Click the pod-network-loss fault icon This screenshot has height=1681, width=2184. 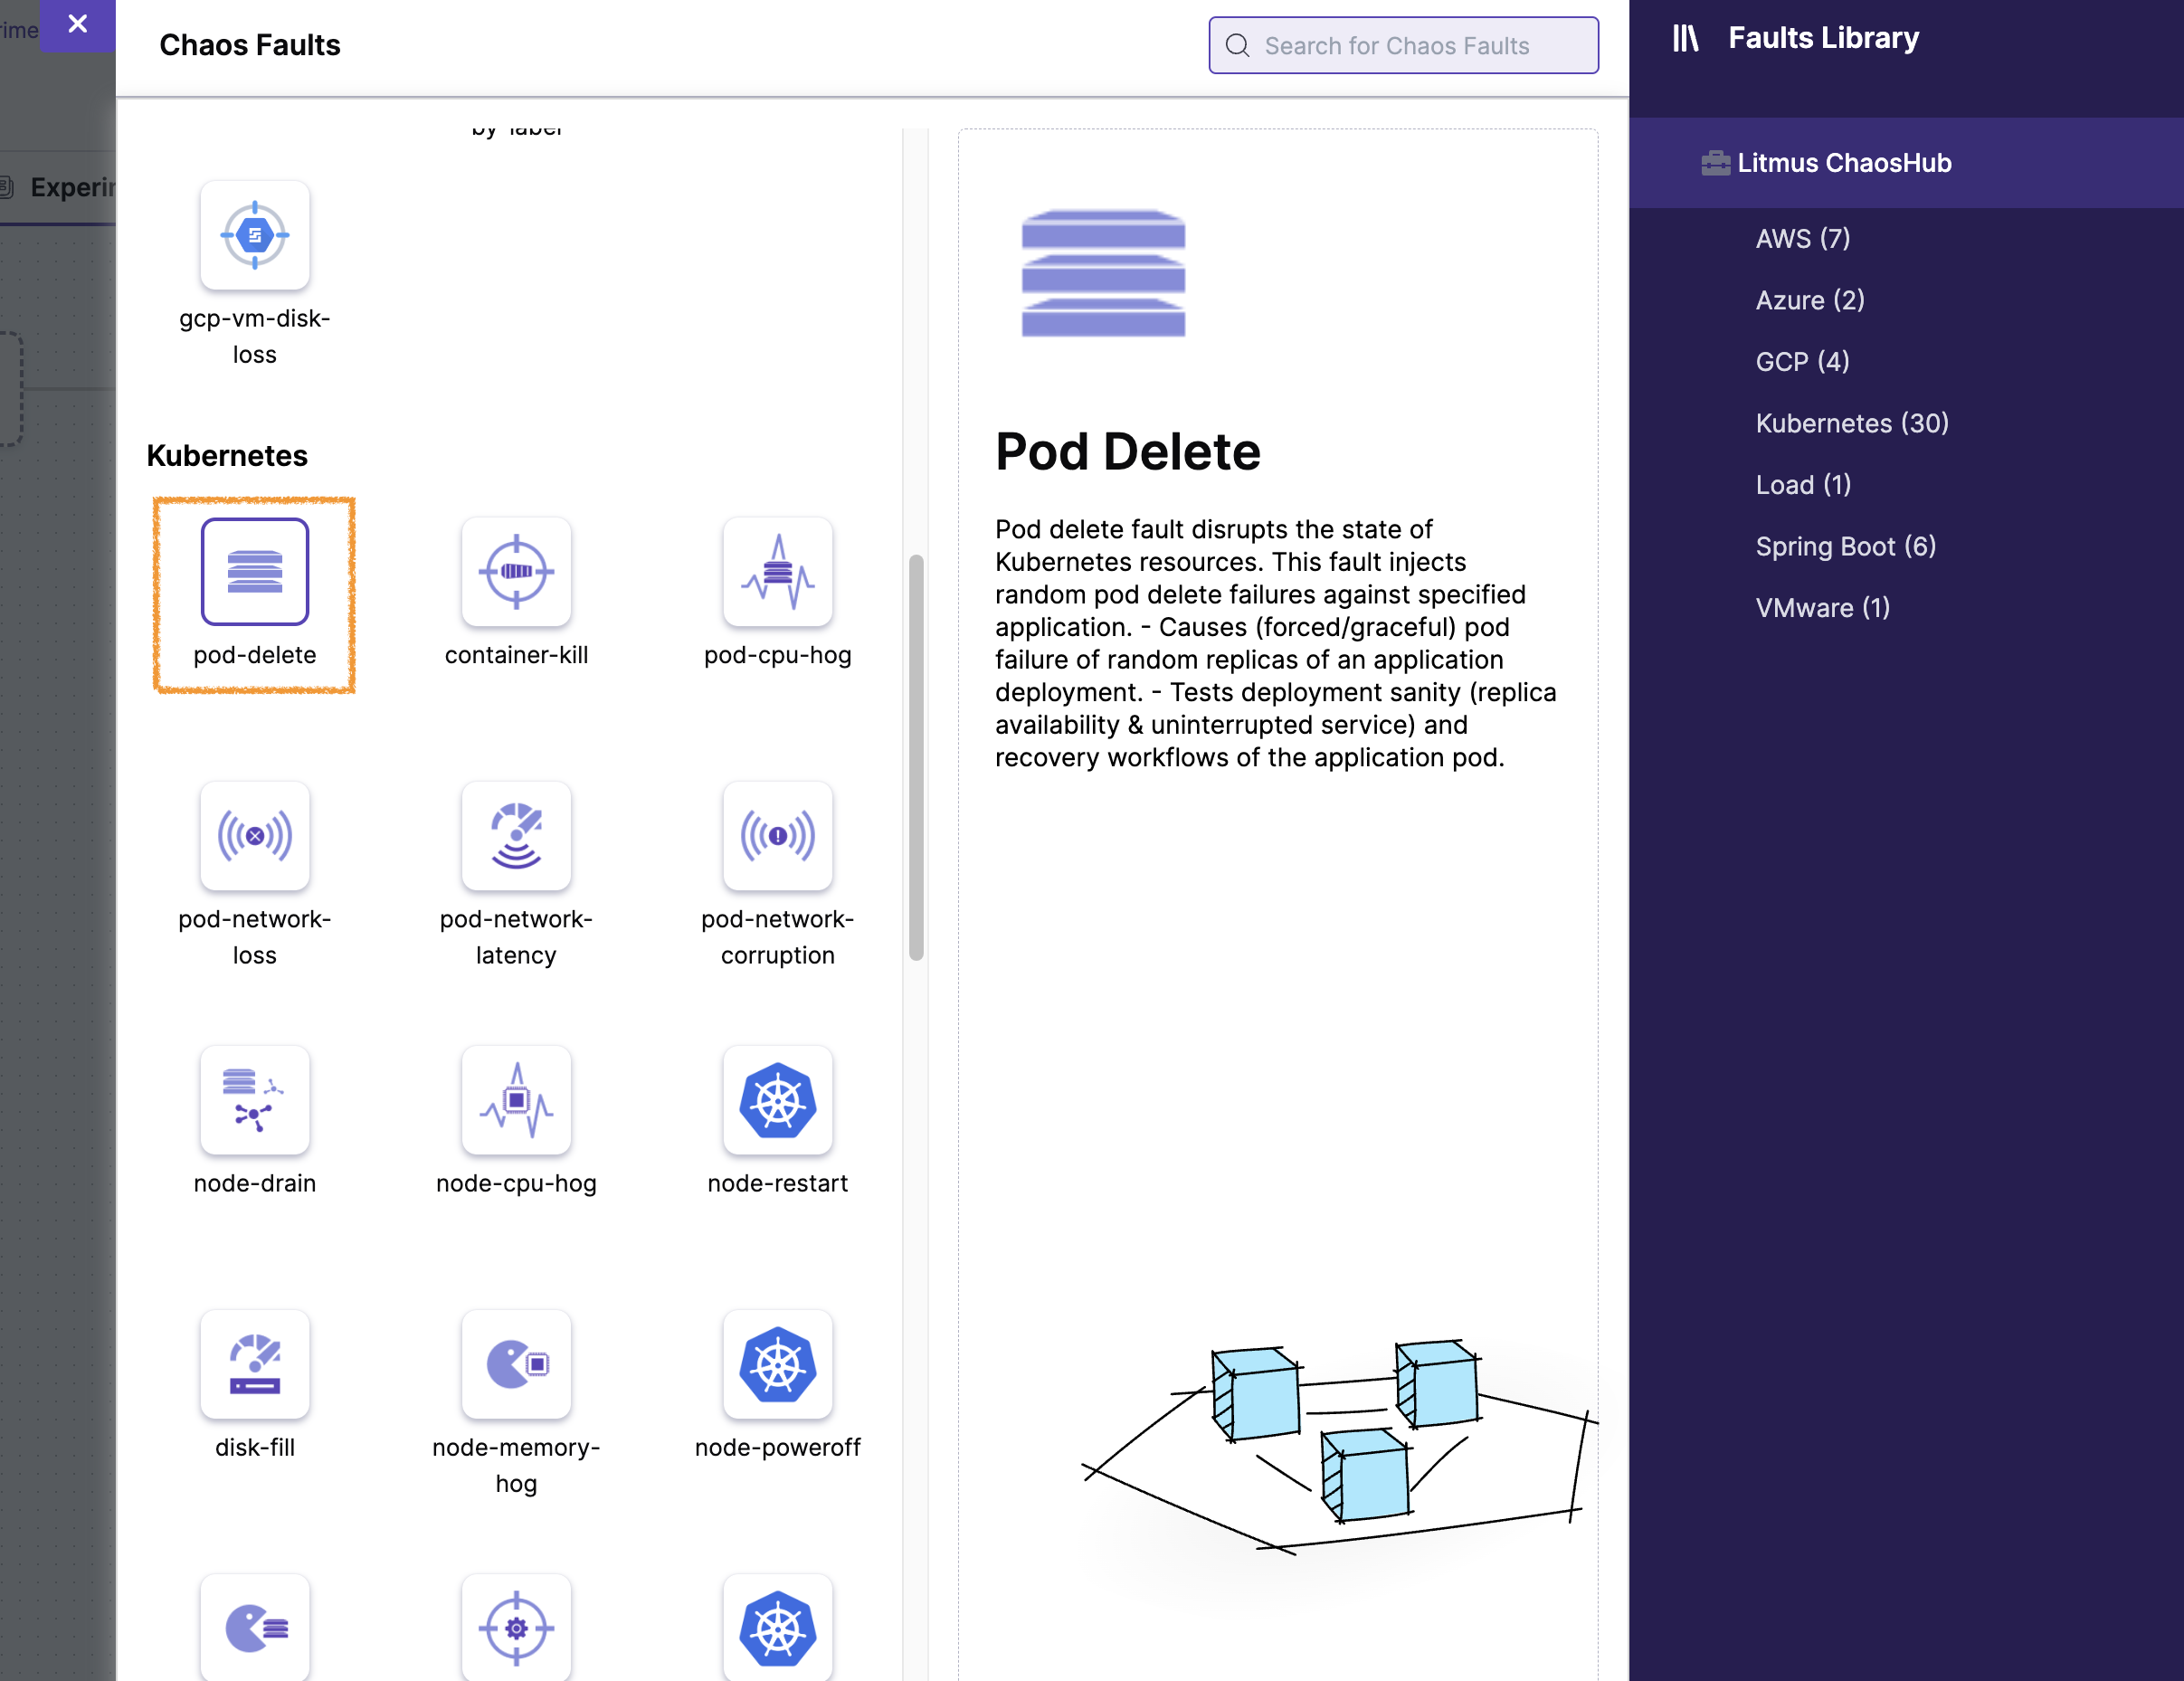point(254,835)
